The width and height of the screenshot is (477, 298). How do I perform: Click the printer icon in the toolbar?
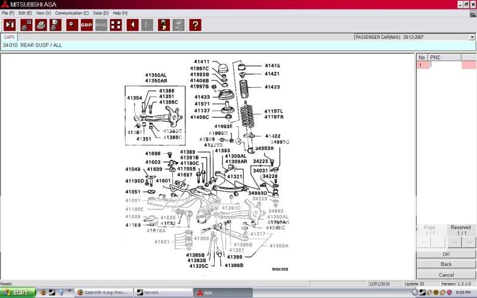pyautogui.click(x=41, y=25)
